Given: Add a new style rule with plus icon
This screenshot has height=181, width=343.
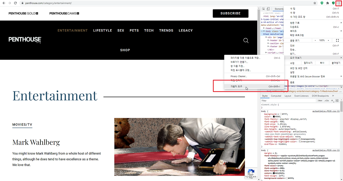Looking at the screenshot, I should click(332, 100).
